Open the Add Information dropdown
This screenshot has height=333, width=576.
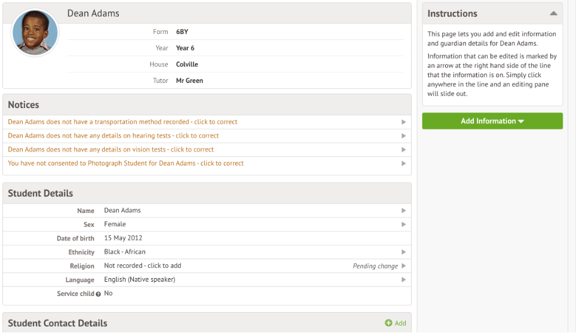(492, 121)
